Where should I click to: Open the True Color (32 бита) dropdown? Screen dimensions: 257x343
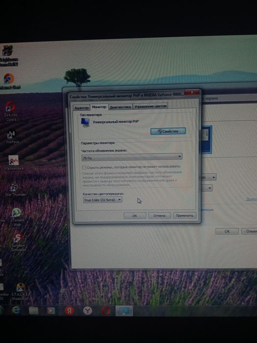102,200
